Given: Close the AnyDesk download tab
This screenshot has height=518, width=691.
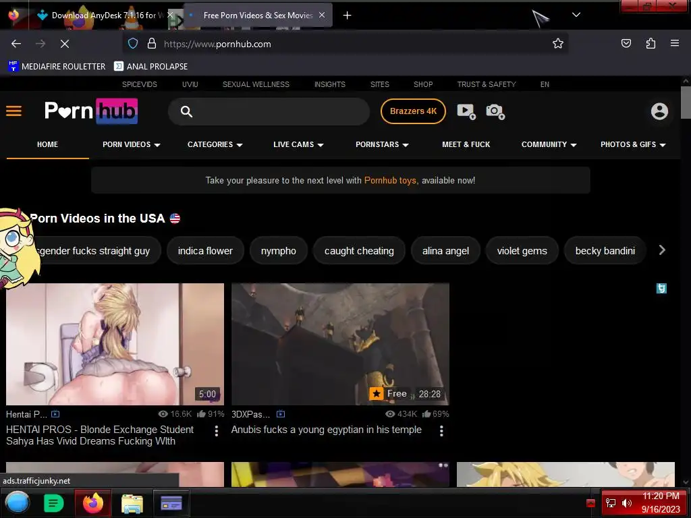Looking at the screenshot, I should pyautogui.click(x=169, y=15).
